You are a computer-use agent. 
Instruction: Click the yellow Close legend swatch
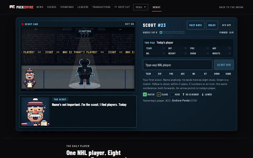pyautogui.click(x=159, y=95)
